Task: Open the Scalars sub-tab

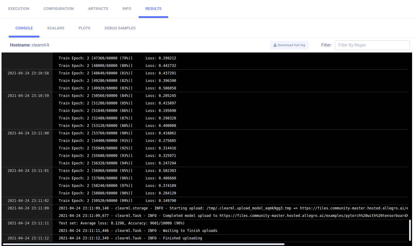Action: (56, 28)
